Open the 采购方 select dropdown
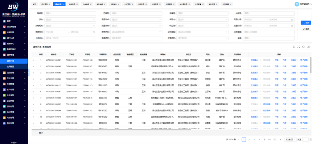The image size is (312, 144). pos(202,20)
